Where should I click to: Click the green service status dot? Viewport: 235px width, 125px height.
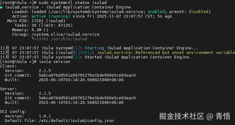pyautogui.click(x=2, y=7)
